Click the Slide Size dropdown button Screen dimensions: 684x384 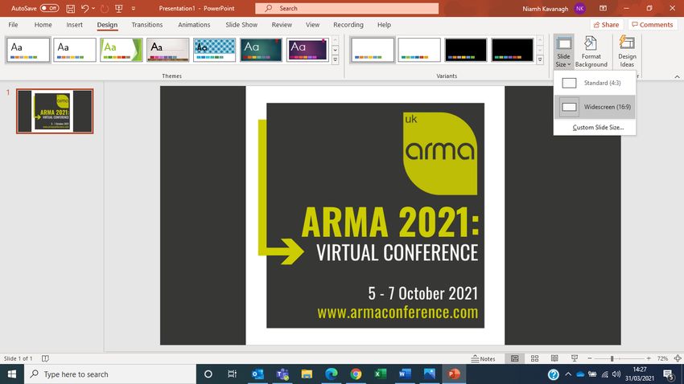(563, 51)
